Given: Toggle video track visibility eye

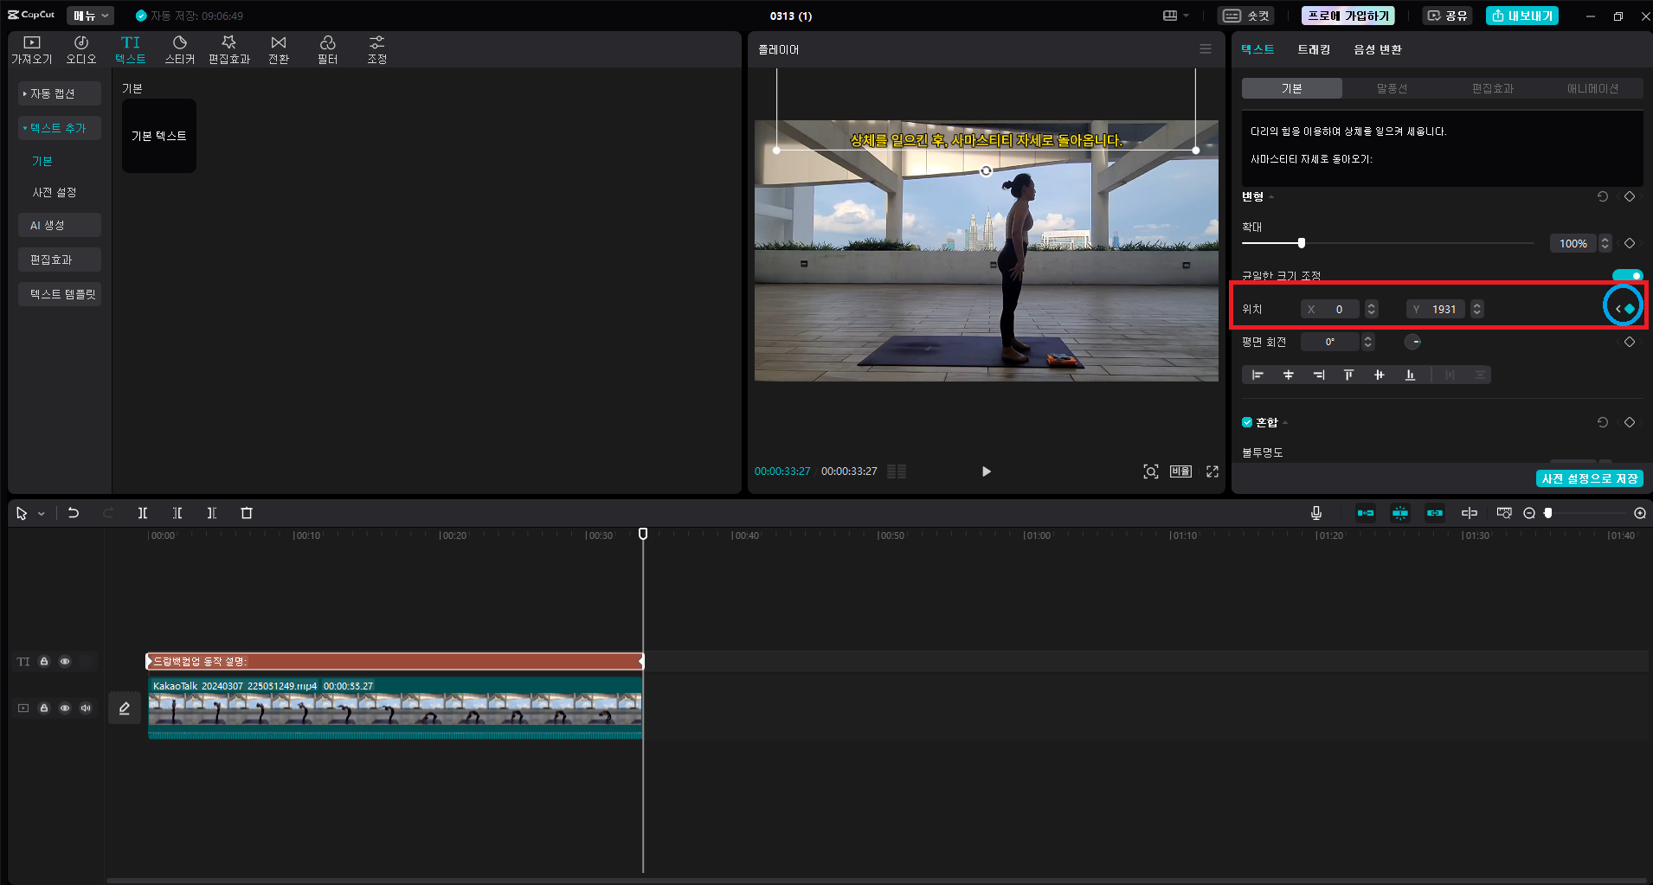Looking at the screenshot, I should (x=65, y=708).
